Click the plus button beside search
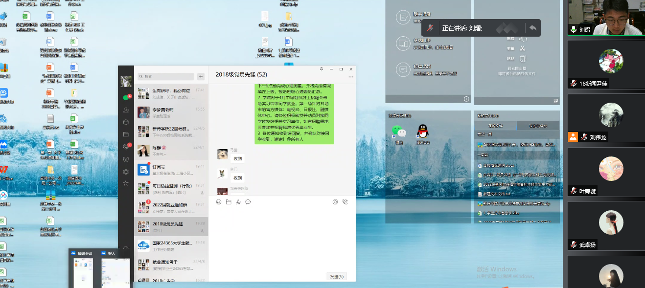645x288 pixels. 200,76
